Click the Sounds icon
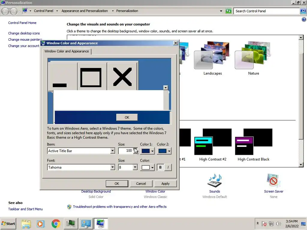Viewport: 307px width, 230px height. pyautogui.click(x=215, y=180)
